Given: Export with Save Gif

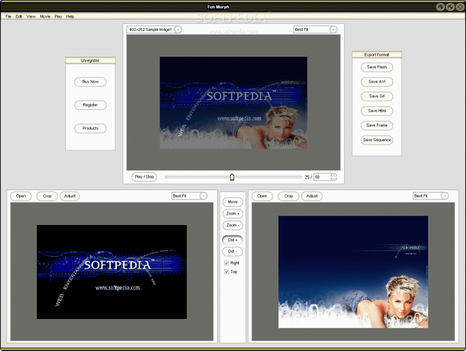Looking at the screenshot, I should [377, 96].
